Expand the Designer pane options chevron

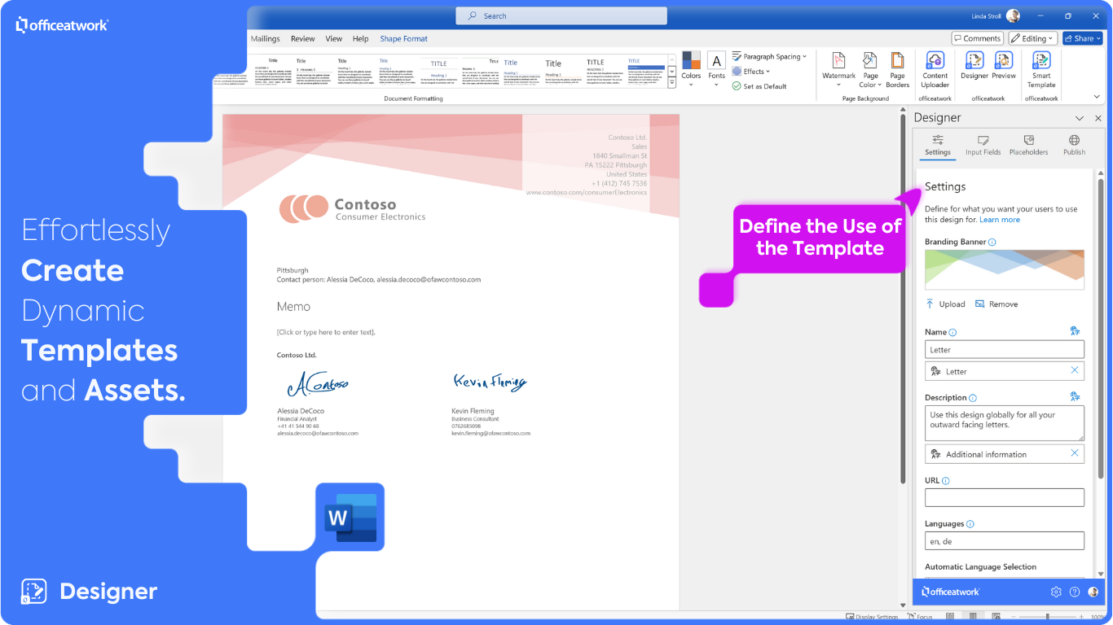pos(1080,118)
